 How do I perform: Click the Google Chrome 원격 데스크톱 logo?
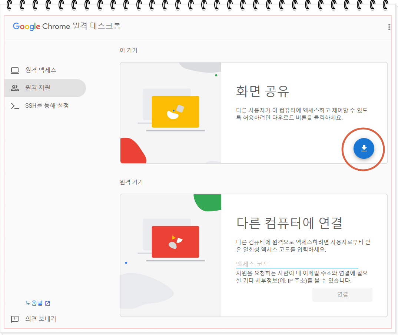[x=67, y=26]
